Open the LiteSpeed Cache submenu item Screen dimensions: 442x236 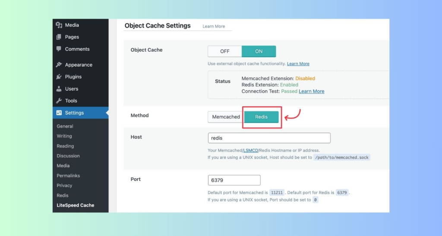point(76,205)
